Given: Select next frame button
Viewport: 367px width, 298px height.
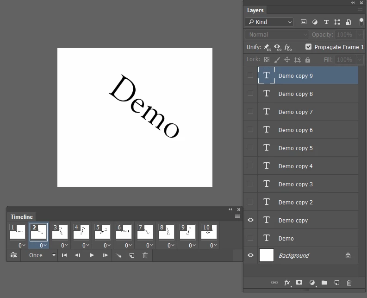Looking at the screenshot, I should point(105,255).
